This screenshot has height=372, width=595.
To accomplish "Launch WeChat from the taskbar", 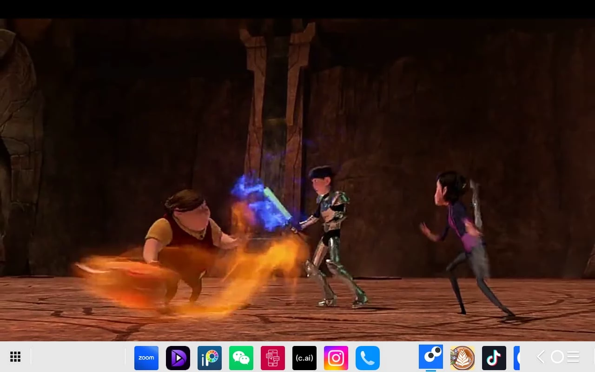I will (241, 358).
